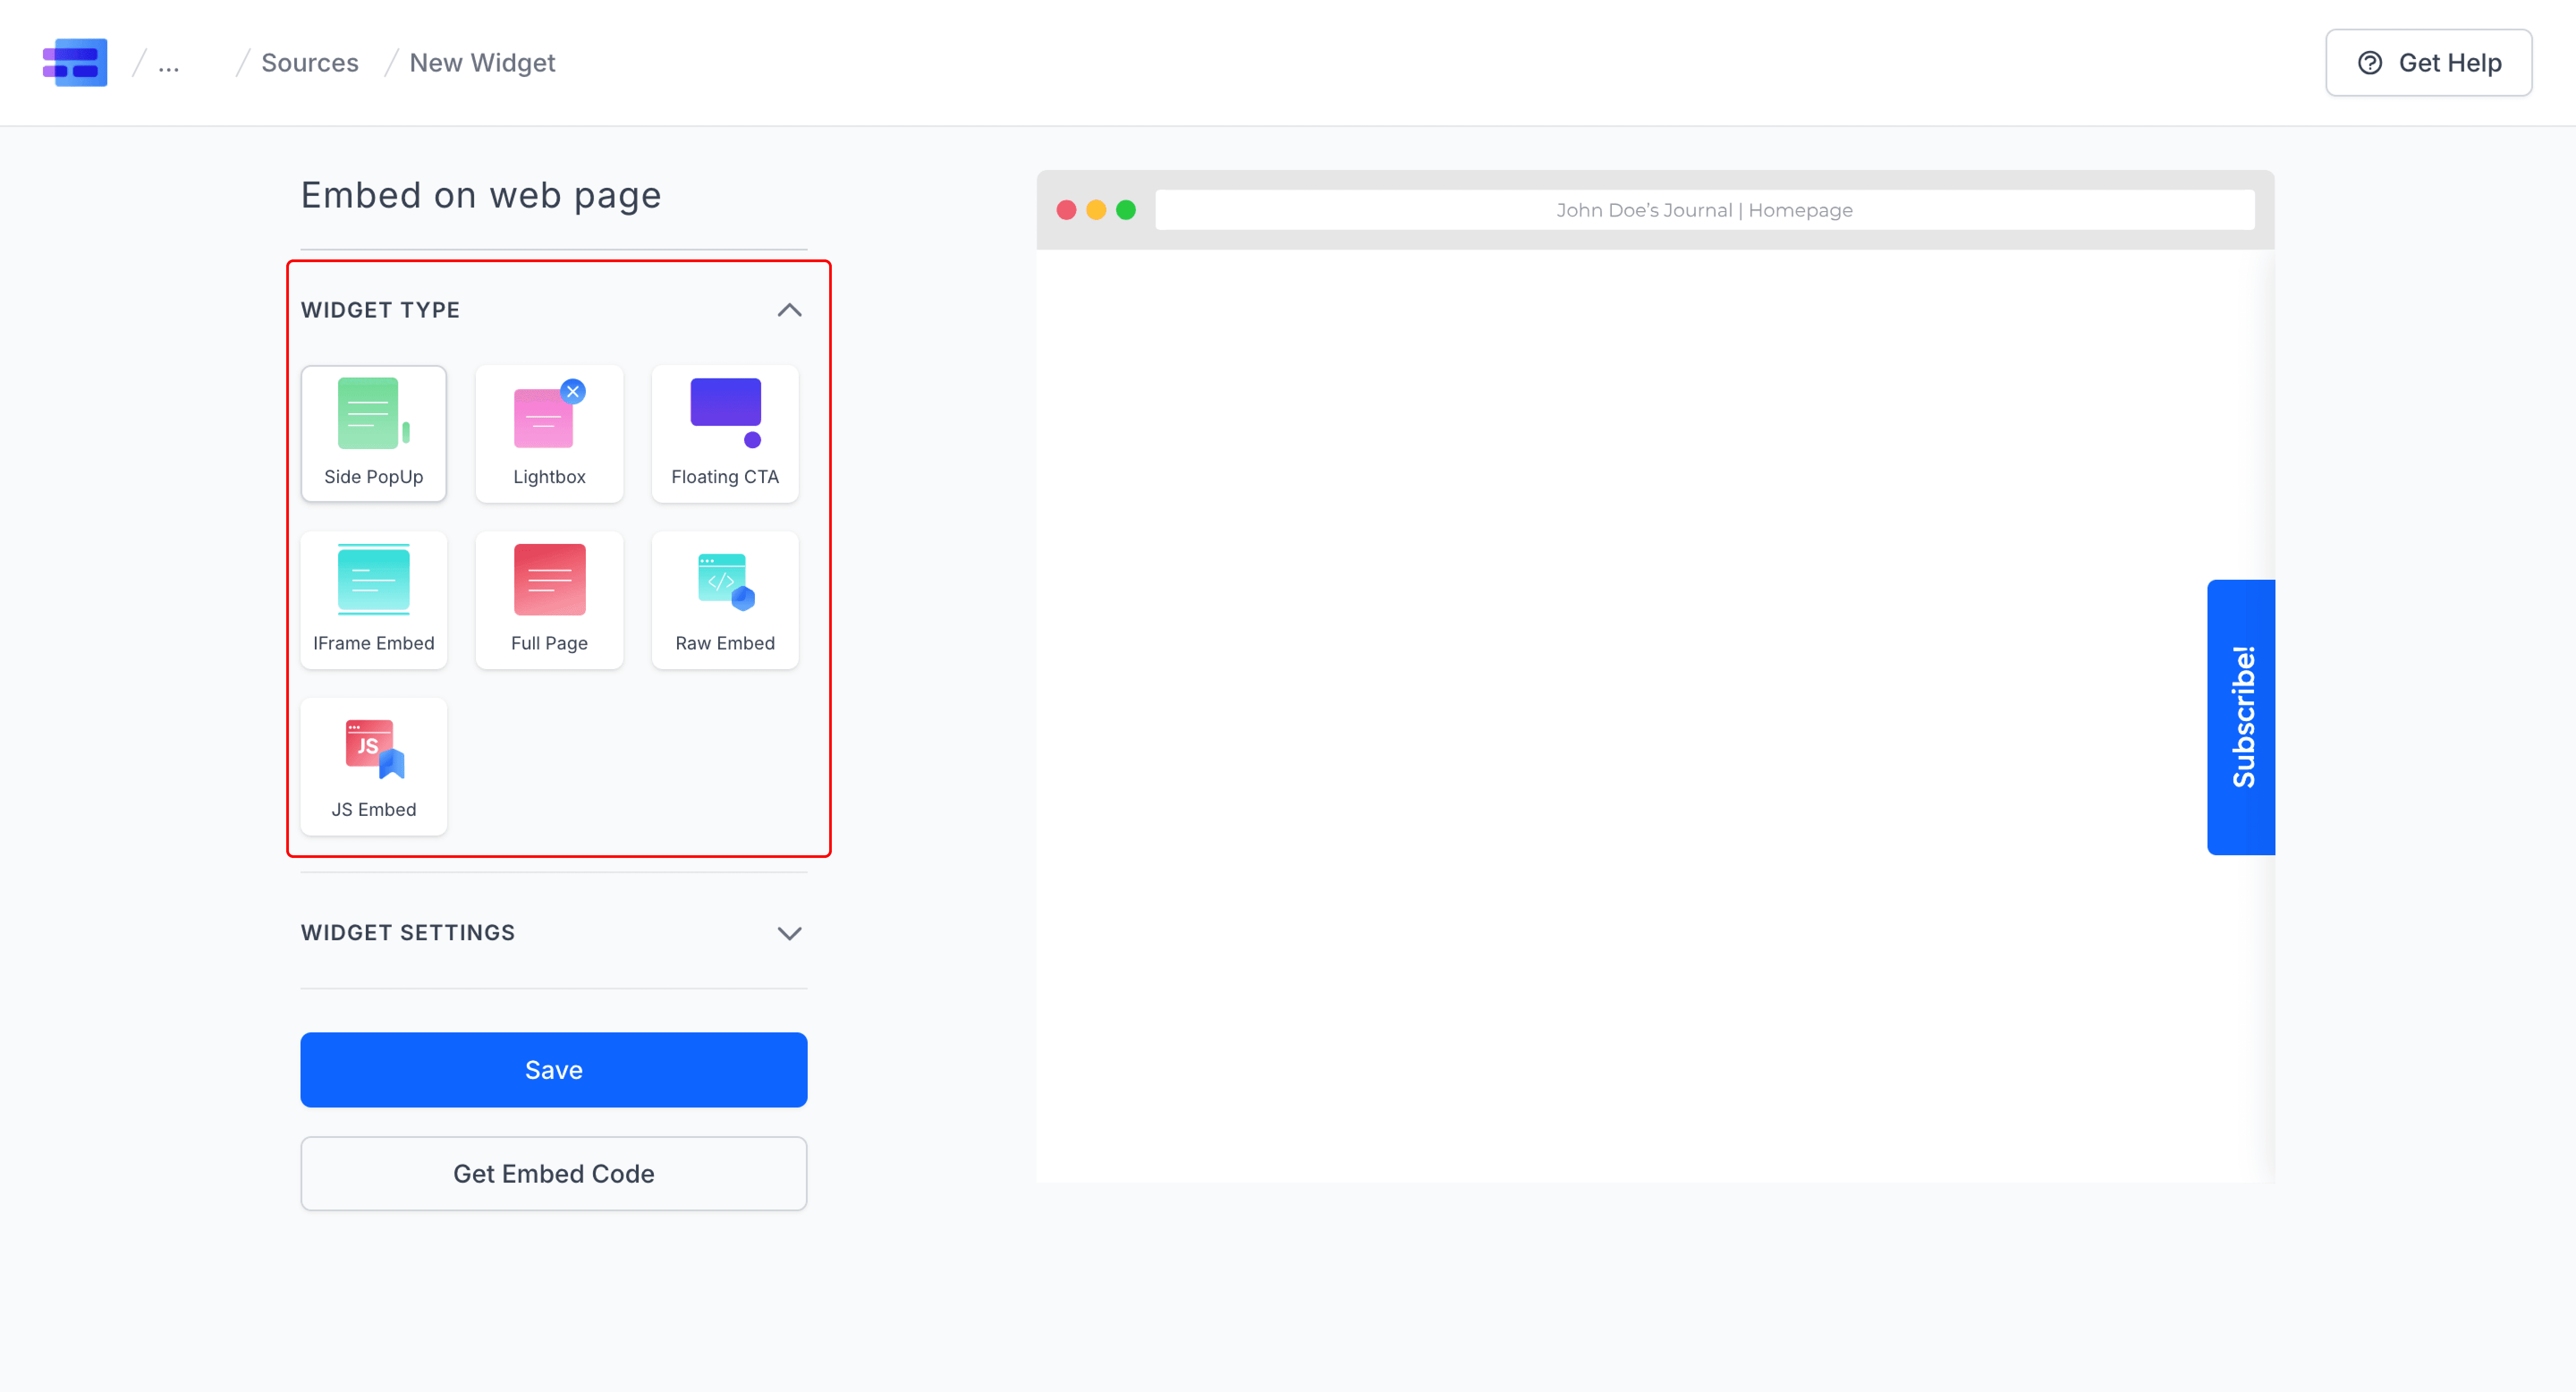The image size is (2576, 1392).
Task: Save the widget
Action: (554, 1070)
